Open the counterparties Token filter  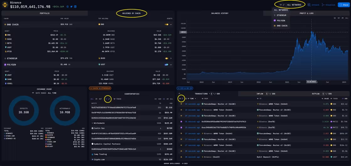117,99
